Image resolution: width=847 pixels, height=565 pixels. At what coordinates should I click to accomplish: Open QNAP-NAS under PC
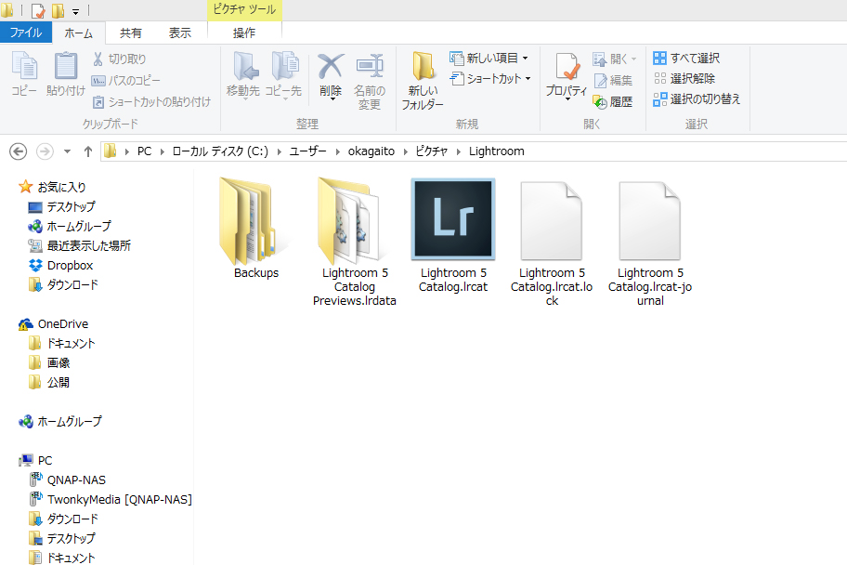coord(67,480)
